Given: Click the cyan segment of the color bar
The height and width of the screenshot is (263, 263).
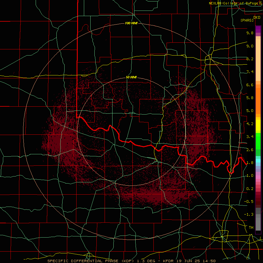Looking at the screenshot, I should click(x=258, y=161).
